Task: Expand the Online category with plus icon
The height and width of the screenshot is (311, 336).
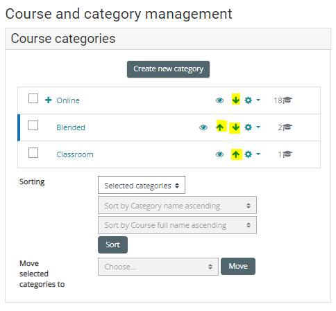Action: [x=49, y=100]
